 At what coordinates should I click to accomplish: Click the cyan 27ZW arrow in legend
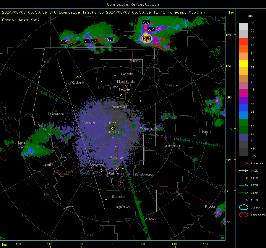coord(244,185)
